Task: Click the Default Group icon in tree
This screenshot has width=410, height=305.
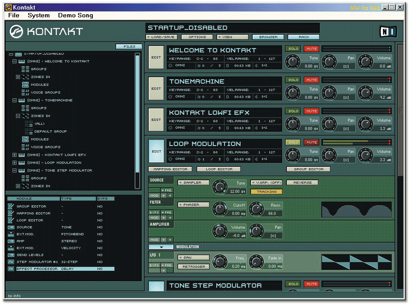Action: pos(29,132)
